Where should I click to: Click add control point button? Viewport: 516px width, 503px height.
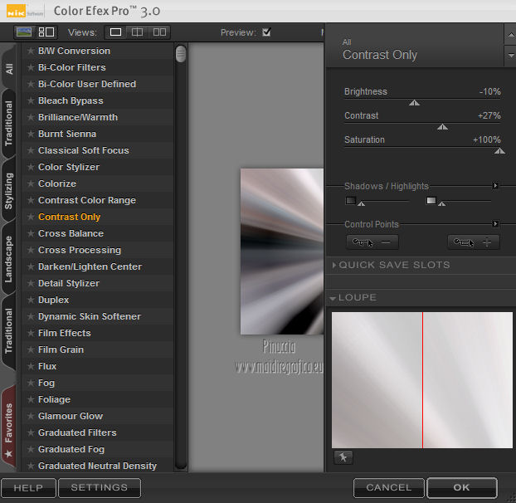474,242
